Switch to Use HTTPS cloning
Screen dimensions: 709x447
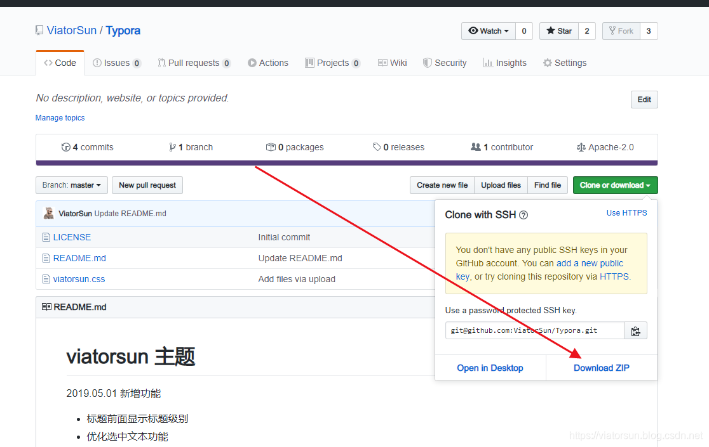tap(626, 213)
